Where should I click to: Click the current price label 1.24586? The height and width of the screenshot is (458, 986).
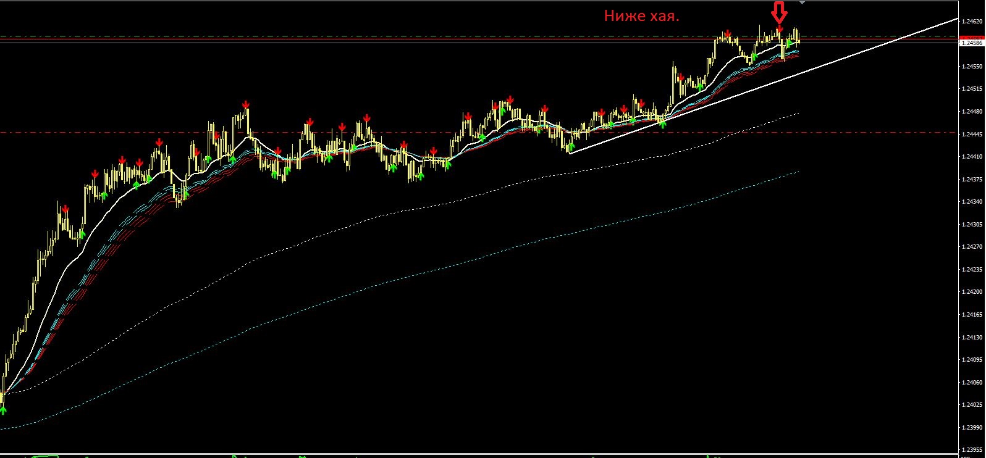tap(972, 43)
